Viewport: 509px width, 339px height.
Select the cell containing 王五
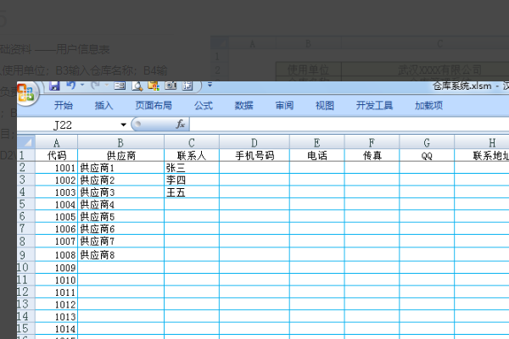point(192,192)
